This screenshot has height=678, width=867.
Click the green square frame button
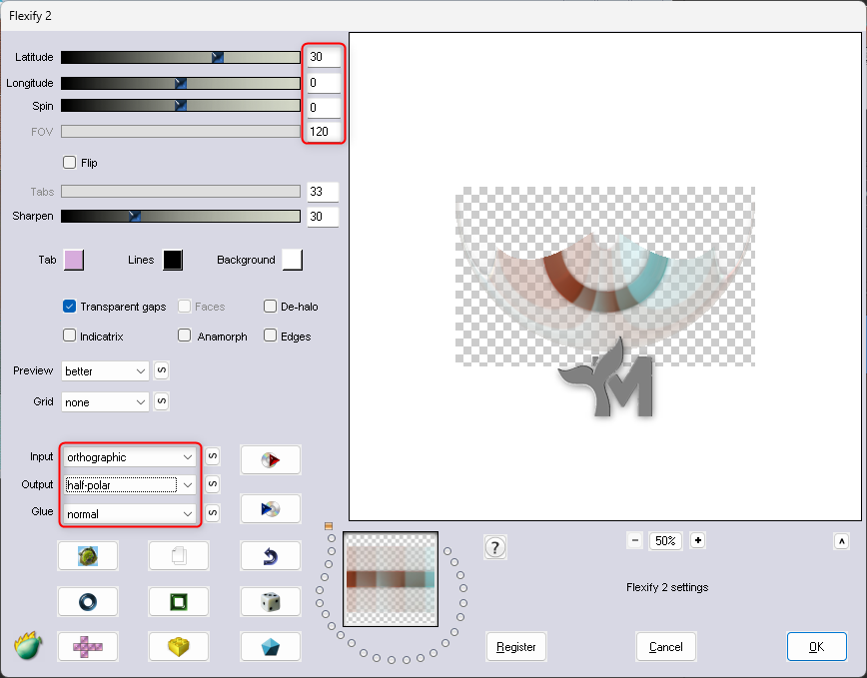coord(179,601)
